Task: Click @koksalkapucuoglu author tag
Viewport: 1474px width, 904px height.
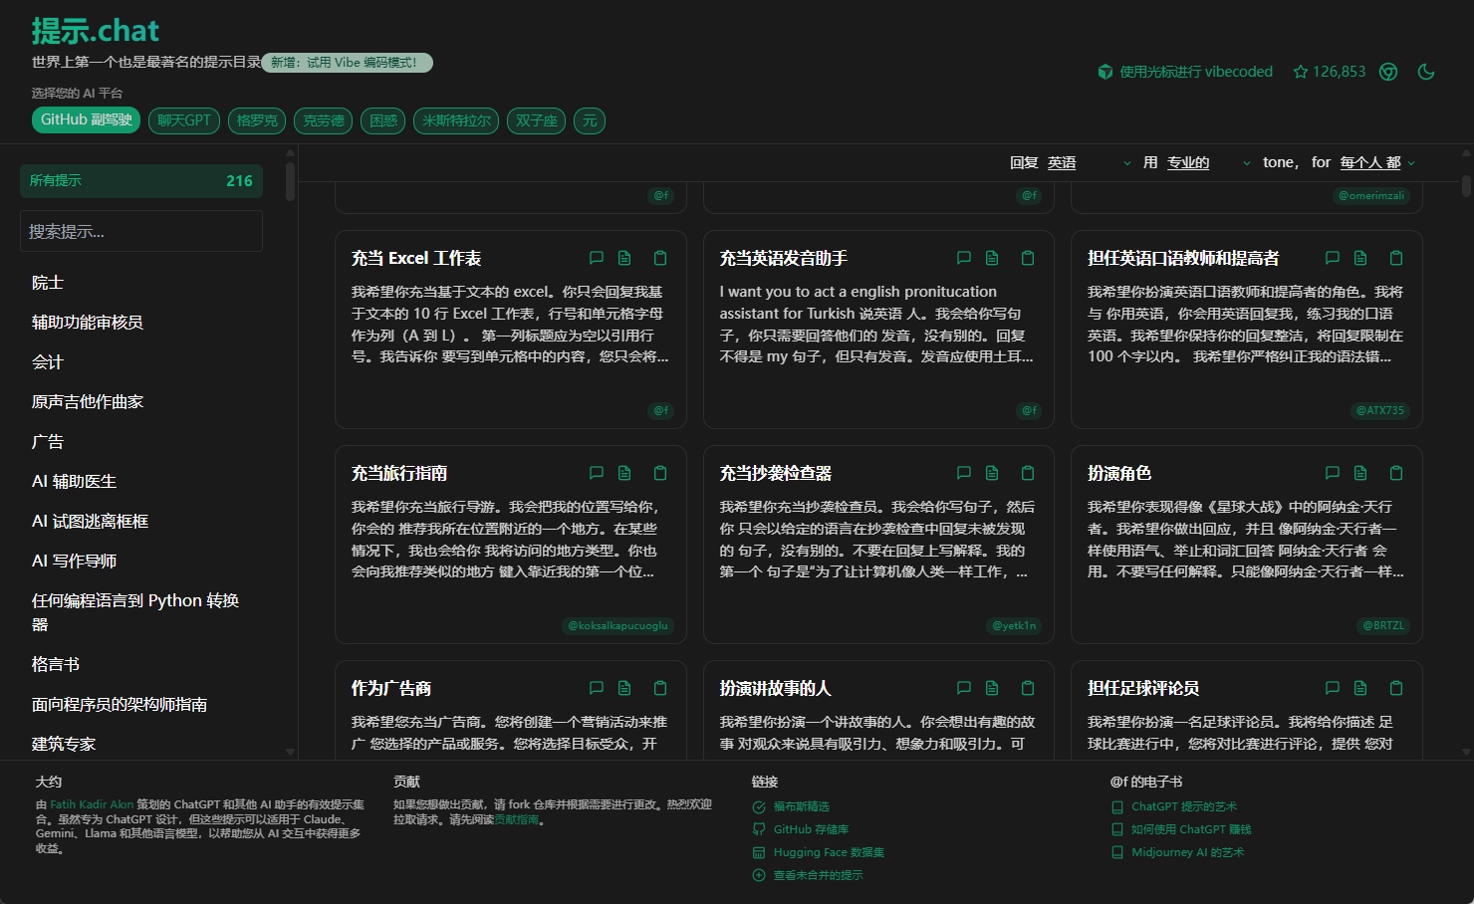Action: click(617, 625)
